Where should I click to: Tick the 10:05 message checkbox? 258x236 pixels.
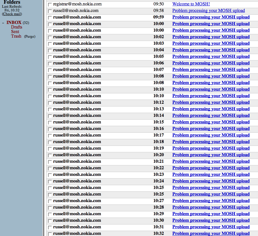coord(50,57)
